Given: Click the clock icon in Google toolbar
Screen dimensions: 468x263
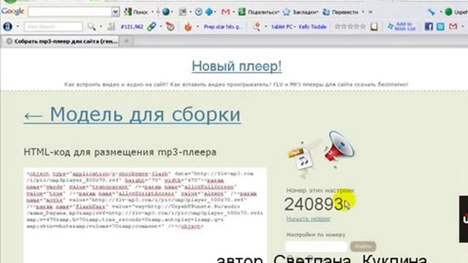Looking at the screenshot, I should pyautogui.click(x=198, y=12).
